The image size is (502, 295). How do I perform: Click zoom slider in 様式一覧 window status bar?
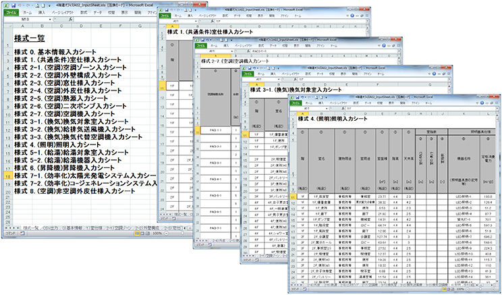click(x=182, y=234)
